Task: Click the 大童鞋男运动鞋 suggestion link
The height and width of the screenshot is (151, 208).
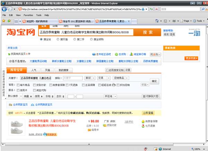Action: (x=38, y=61)
